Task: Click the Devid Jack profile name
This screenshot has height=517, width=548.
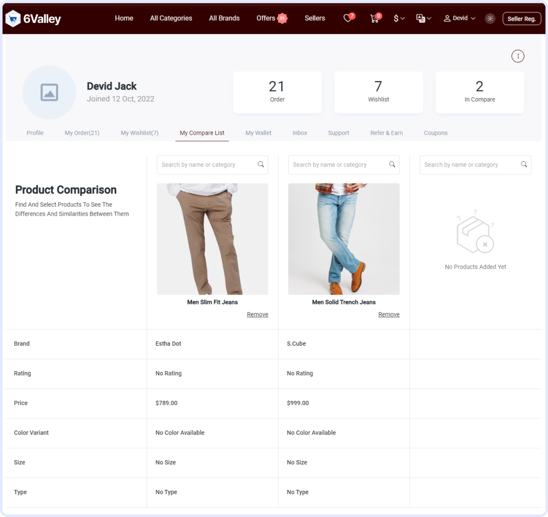Action: coord(112,86)
